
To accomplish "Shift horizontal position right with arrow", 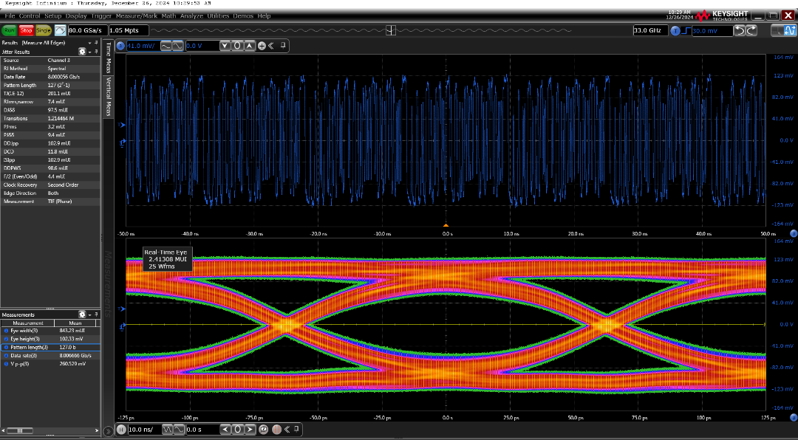I will (250, 430).
